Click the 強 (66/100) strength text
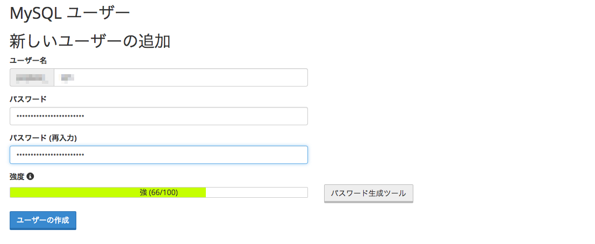This screenshot has width=595, height=244. pos(159,192)
